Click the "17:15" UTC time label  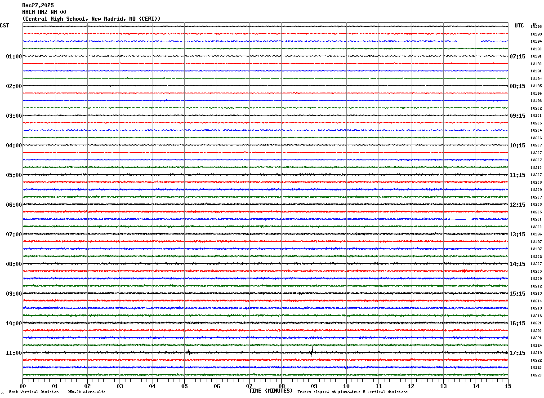[x=518, y=353]
